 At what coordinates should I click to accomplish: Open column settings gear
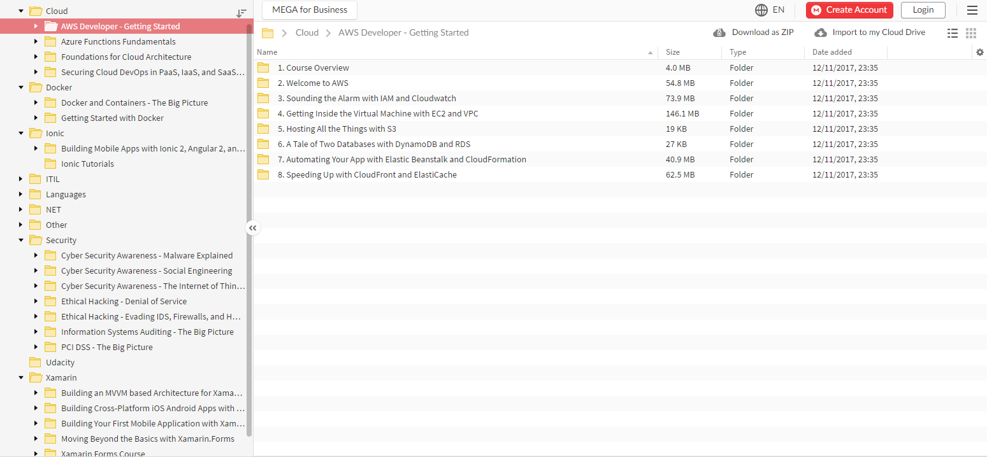pos(980,52)
